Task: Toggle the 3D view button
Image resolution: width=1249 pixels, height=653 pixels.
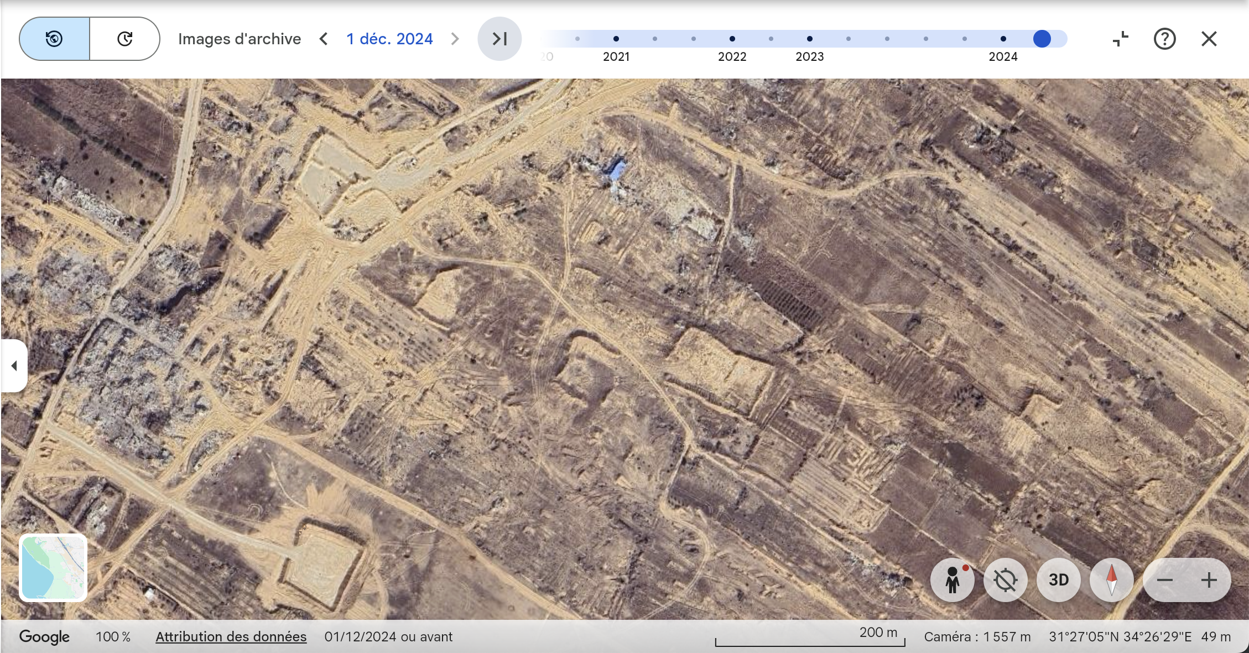Action: (1058, 580)
